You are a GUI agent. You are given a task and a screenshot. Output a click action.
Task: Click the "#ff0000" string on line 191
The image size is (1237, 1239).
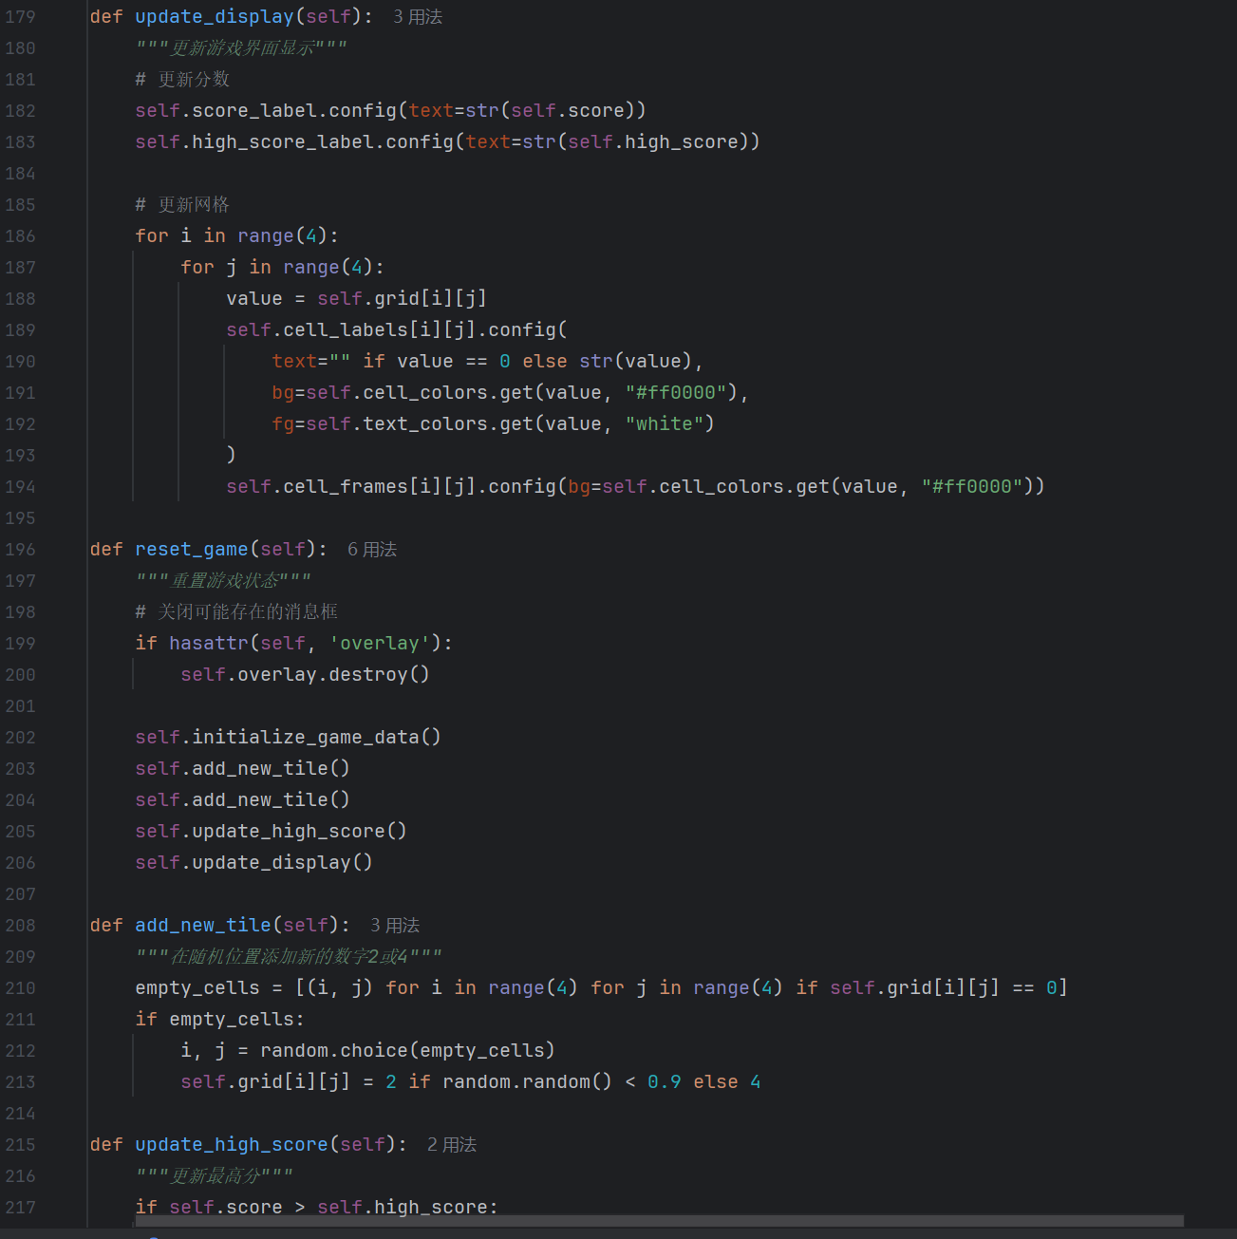click(x=676, y=393)
